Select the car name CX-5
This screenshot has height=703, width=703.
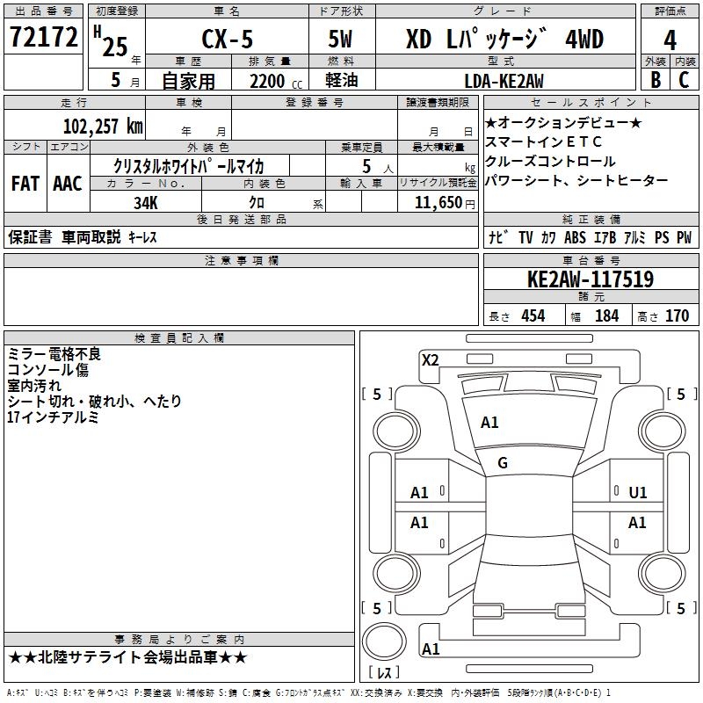(x=228, y=39)
